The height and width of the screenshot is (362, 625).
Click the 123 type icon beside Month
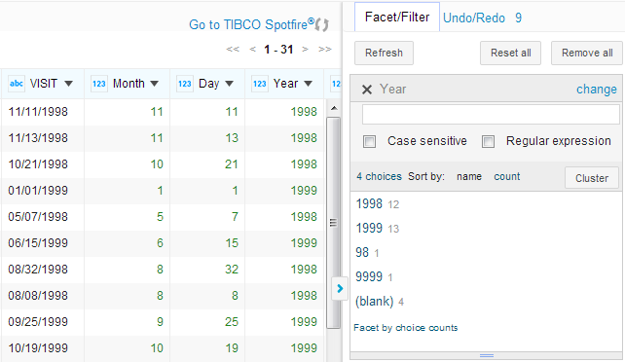coord(99,84)
